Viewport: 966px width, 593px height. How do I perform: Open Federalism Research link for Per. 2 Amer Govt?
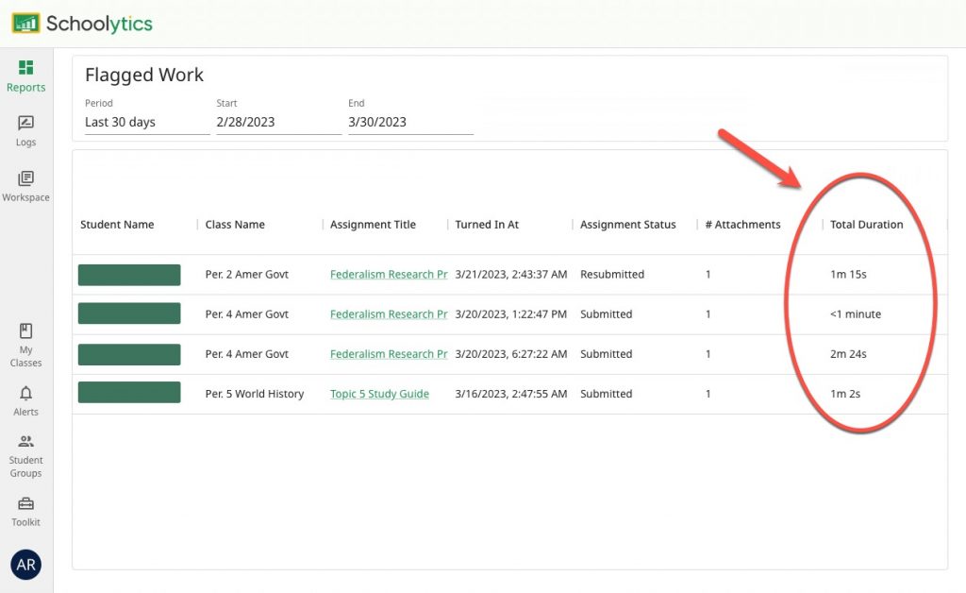pyautogui.click(x=388, y=275)
